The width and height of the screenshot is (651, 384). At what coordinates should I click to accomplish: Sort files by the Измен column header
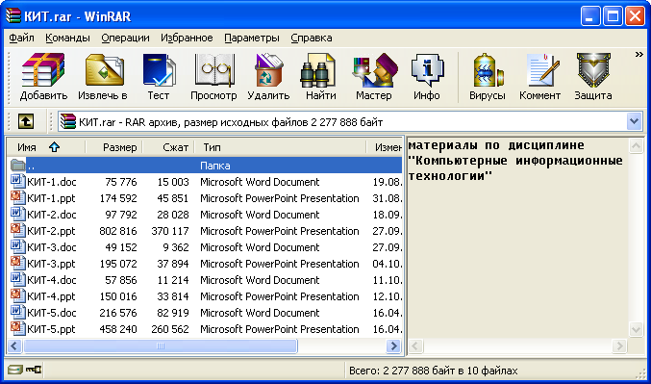[x=385, y=147]
